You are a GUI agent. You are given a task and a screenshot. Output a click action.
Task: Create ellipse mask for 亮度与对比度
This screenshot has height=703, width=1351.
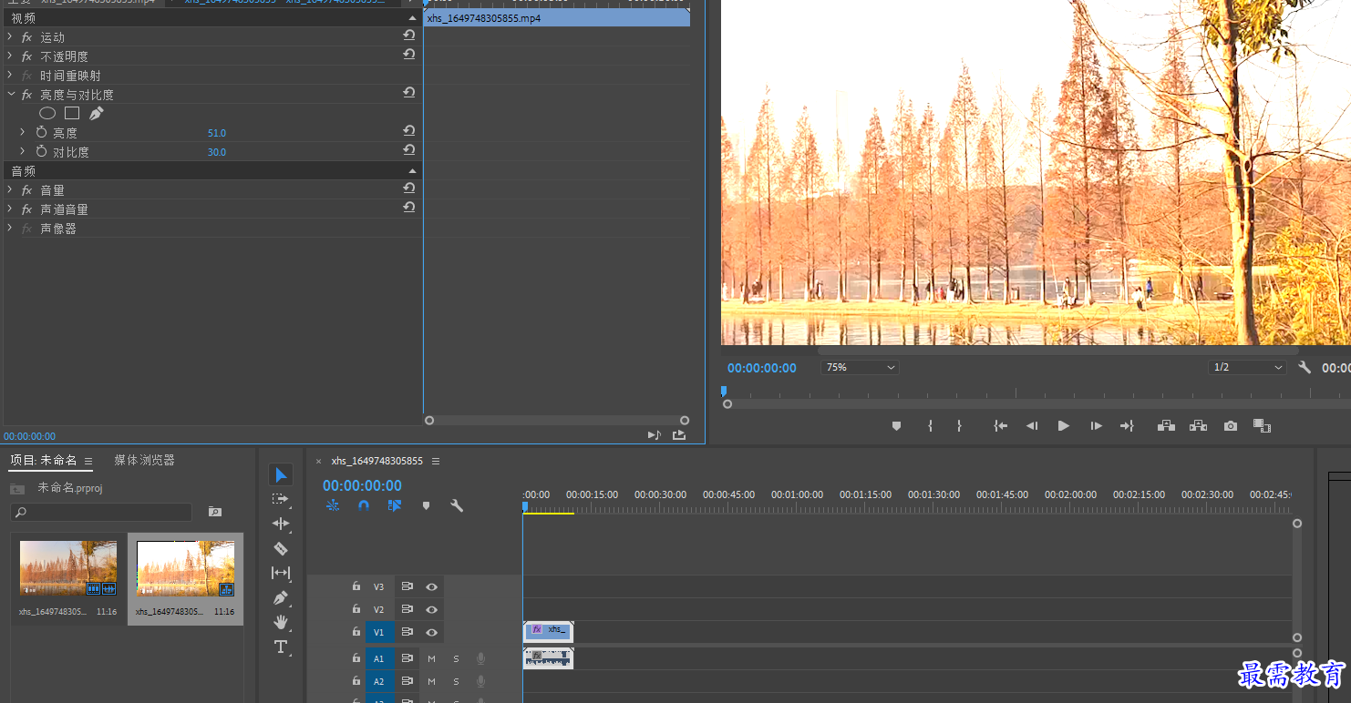(47, 113)
